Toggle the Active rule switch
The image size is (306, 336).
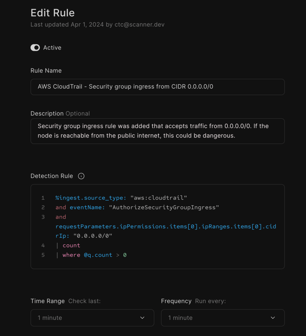pos(35,48)
